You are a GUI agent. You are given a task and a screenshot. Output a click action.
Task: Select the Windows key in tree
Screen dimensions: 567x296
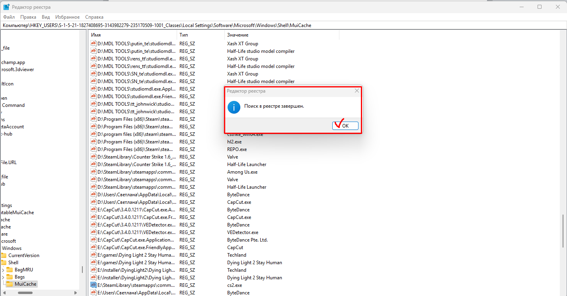(12, 248)
